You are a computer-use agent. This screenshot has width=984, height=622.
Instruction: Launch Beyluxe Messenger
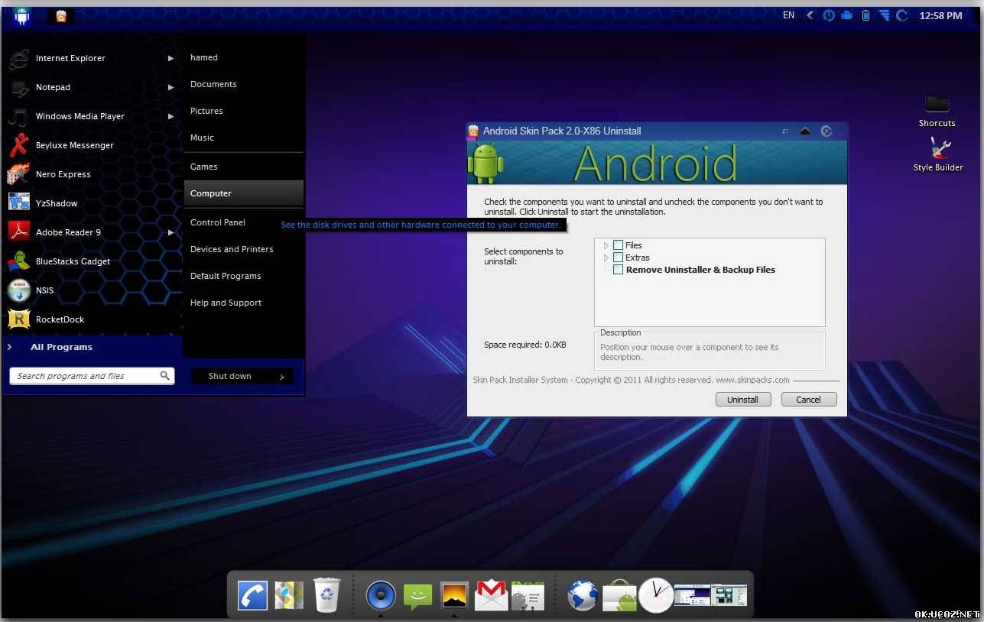click(x=93, y=145)
